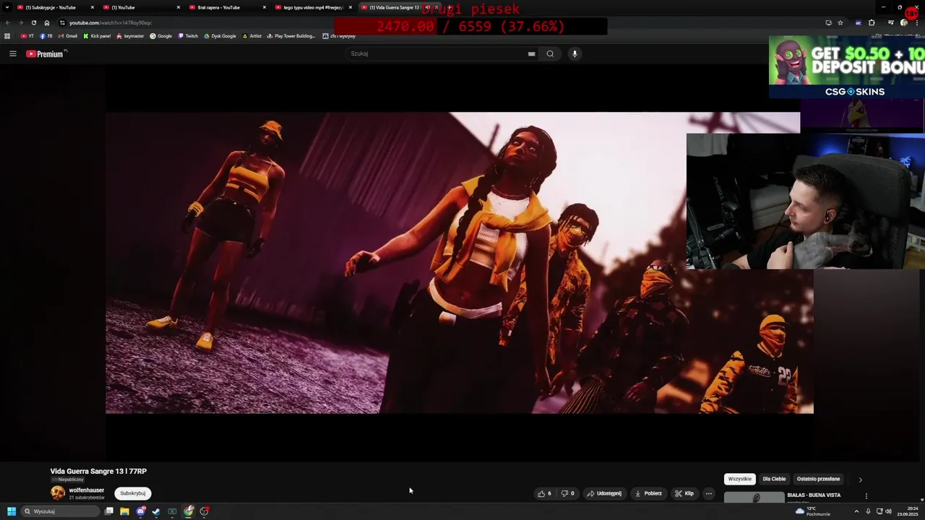Viewport: 925px width, 520px height.
Task: Open more actions three-dot menu under video
Action: [709, 493]
